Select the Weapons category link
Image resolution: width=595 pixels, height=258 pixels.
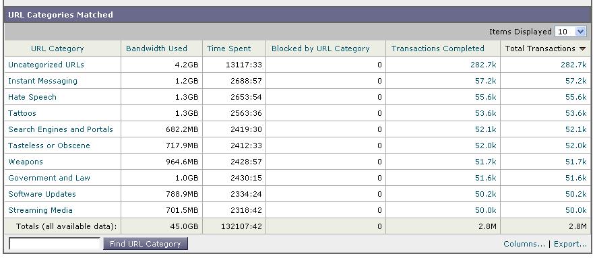point(26,162)
